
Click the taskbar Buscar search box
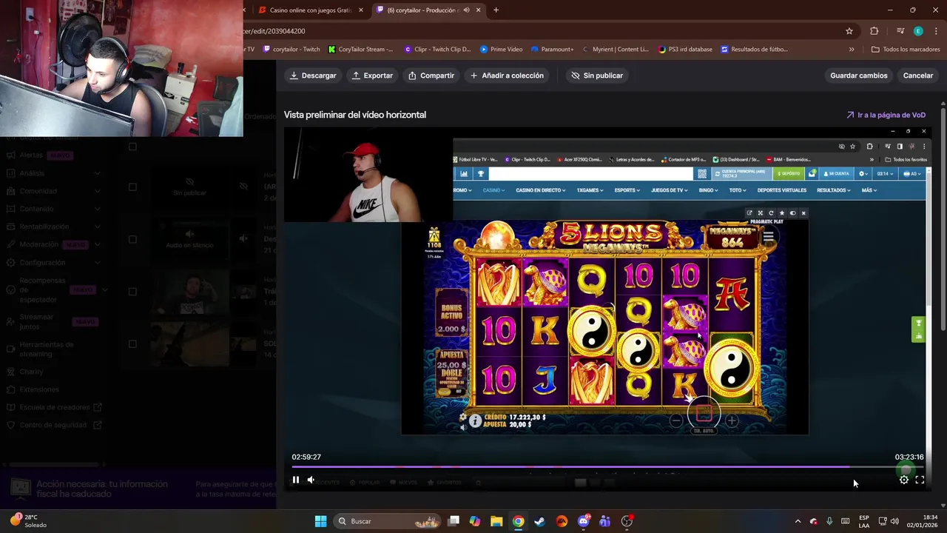click(385, 521)
